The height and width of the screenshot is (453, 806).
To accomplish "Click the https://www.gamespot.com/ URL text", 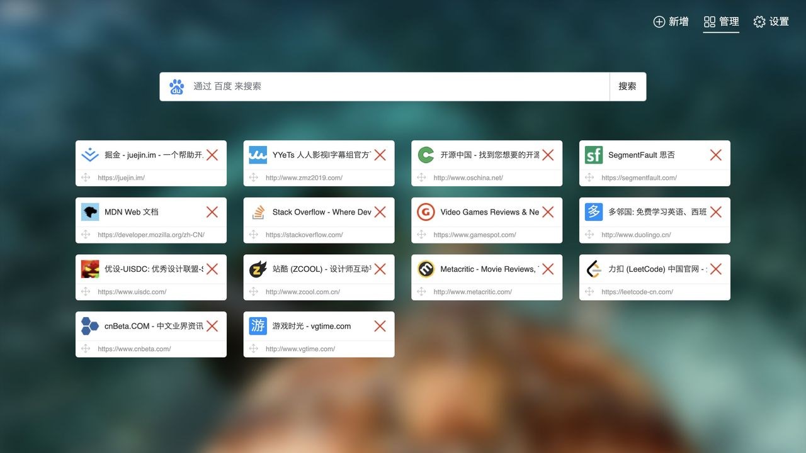I will pyautogui.click(x=475, y=235).
